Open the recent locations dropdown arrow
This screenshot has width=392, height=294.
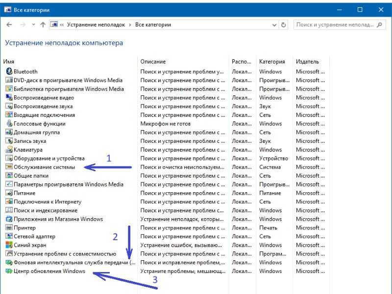[33, 24]
